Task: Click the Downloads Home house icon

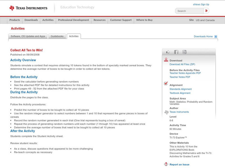Action: pos(216,37)
